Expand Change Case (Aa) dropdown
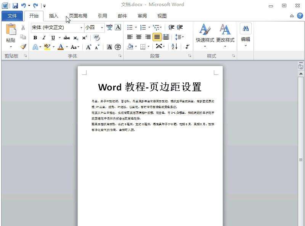This screenshot has width=305, height=226. (75, 47)
